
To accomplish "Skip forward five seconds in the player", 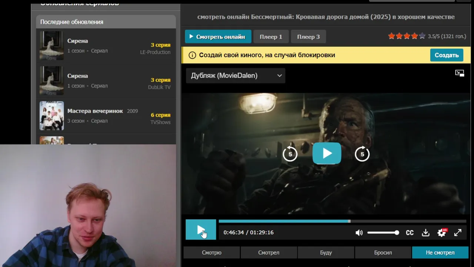I will (x=362, y=154).
